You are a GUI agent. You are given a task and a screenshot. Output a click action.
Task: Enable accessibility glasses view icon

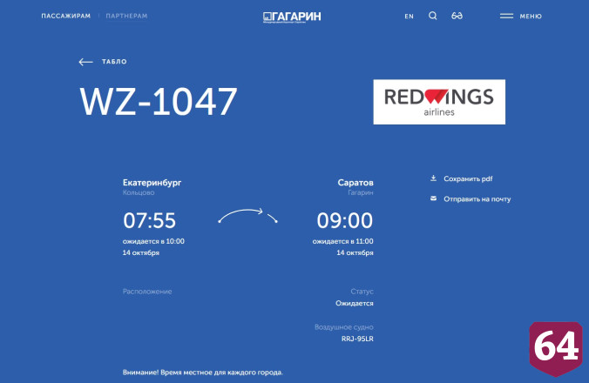click(457, 16)
